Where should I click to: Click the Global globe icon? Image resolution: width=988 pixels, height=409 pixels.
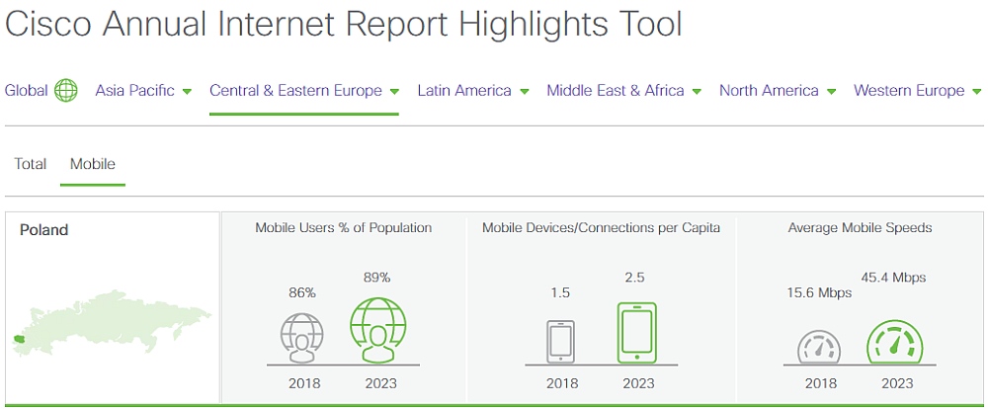tap(65, 91)
